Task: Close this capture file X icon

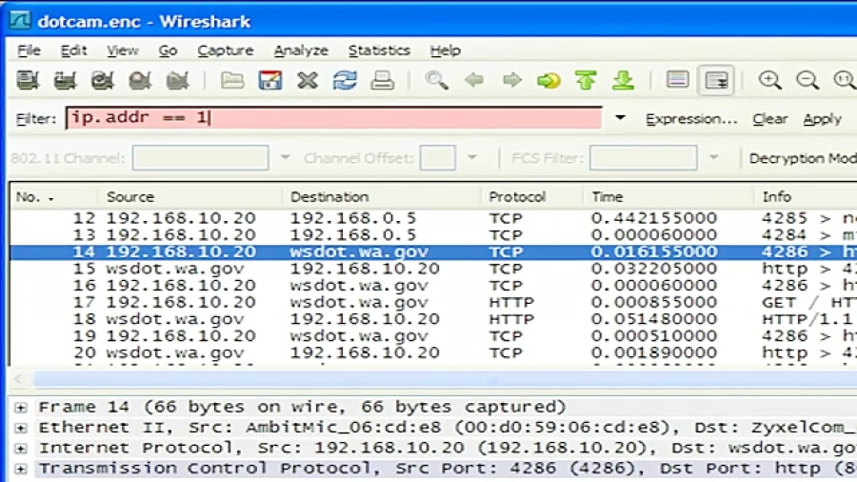Action: (x=308, y=80)
